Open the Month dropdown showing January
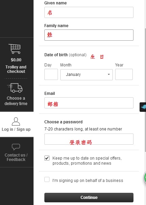This screenshot has width=146, height=205. (x=86, y=75)
